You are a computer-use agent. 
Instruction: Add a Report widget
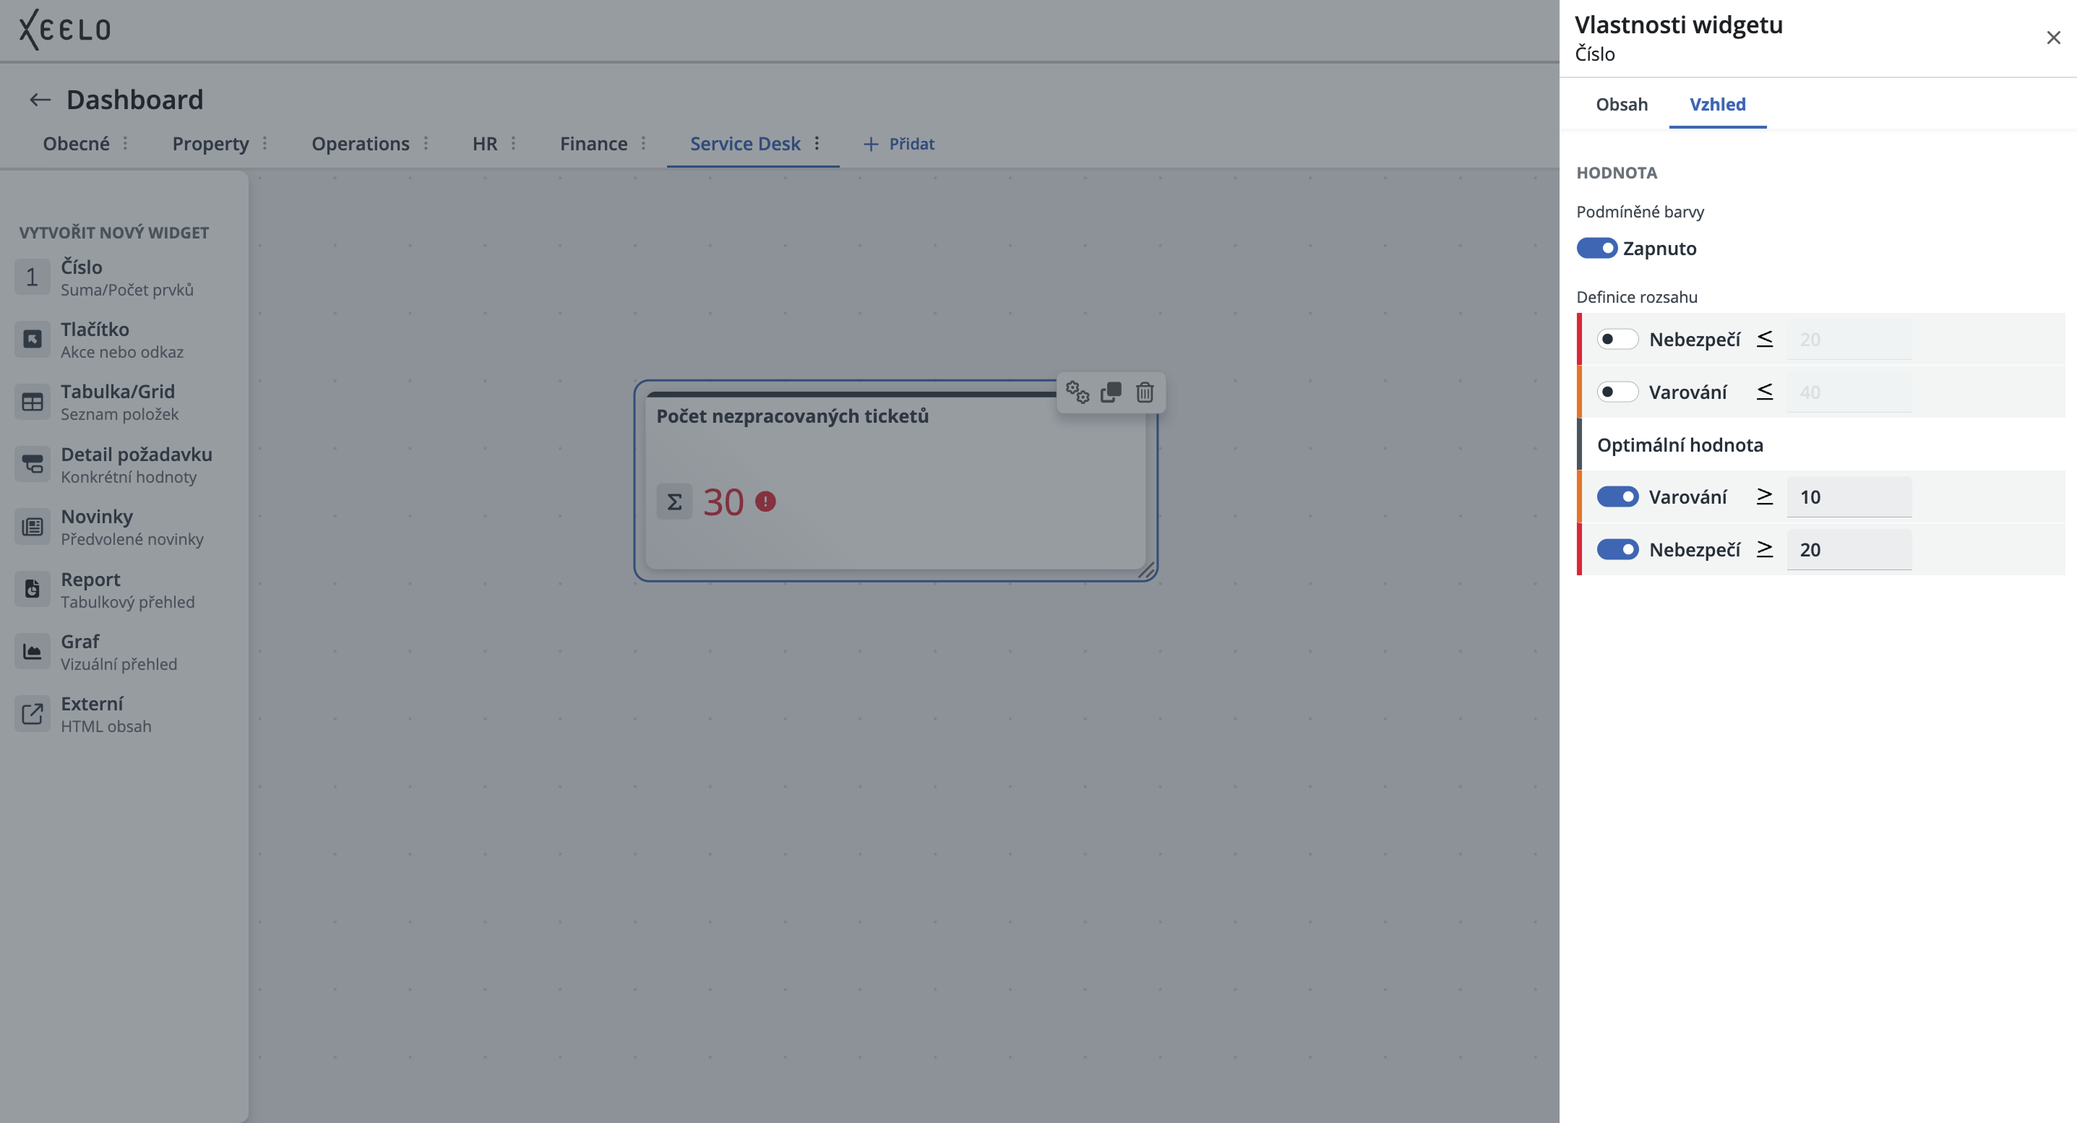(x=124, y=589)
